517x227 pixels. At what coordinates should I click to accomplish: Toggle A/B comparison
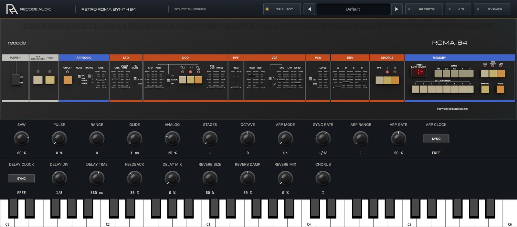[458, 9]
